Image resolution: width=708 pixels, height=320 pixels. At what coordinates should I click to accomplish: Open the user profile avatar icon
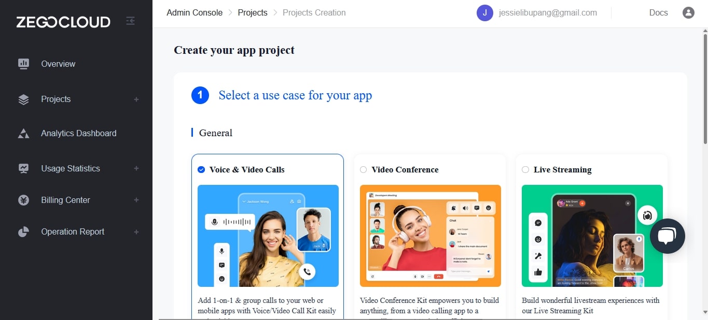click(688, 13)
